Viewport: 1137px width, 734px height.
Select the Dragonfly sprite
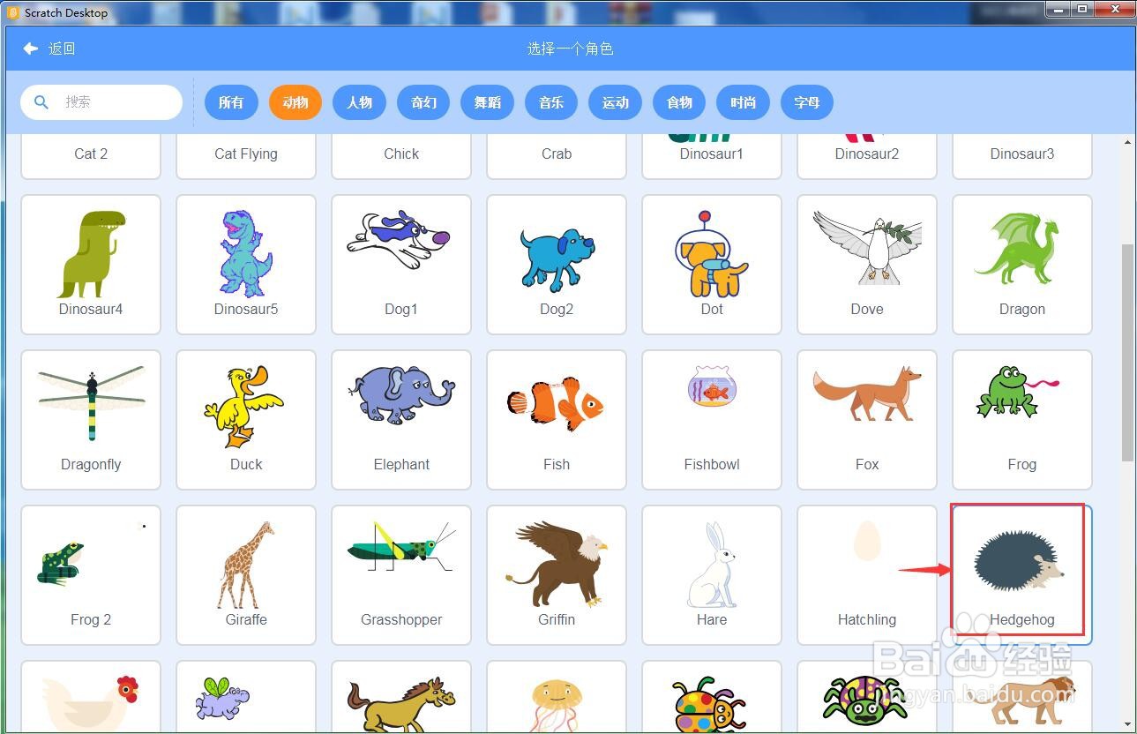(91, 420)
